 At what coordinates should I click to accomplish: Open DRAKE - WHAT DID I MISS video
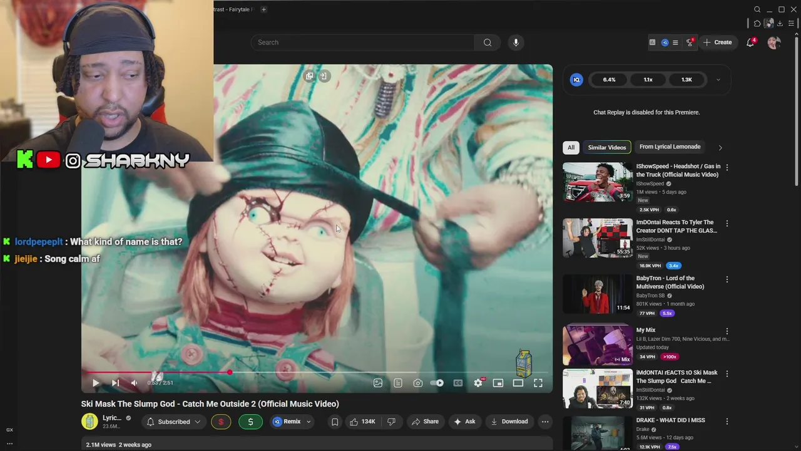coord(598,433)
